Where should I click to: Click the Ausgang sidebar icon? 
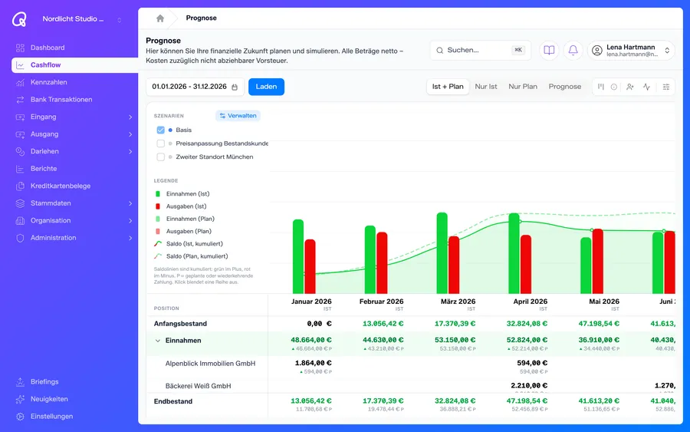coord(20,134)
